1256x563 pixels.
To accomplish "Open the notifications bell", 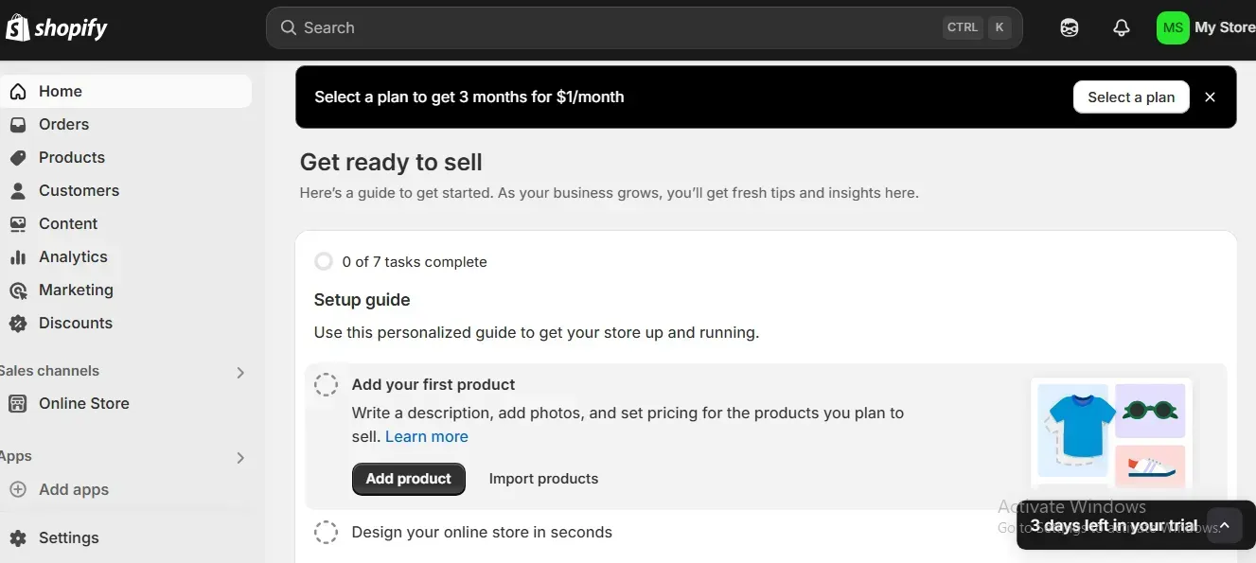I will pyautogui.click(x=1122, y=28).
